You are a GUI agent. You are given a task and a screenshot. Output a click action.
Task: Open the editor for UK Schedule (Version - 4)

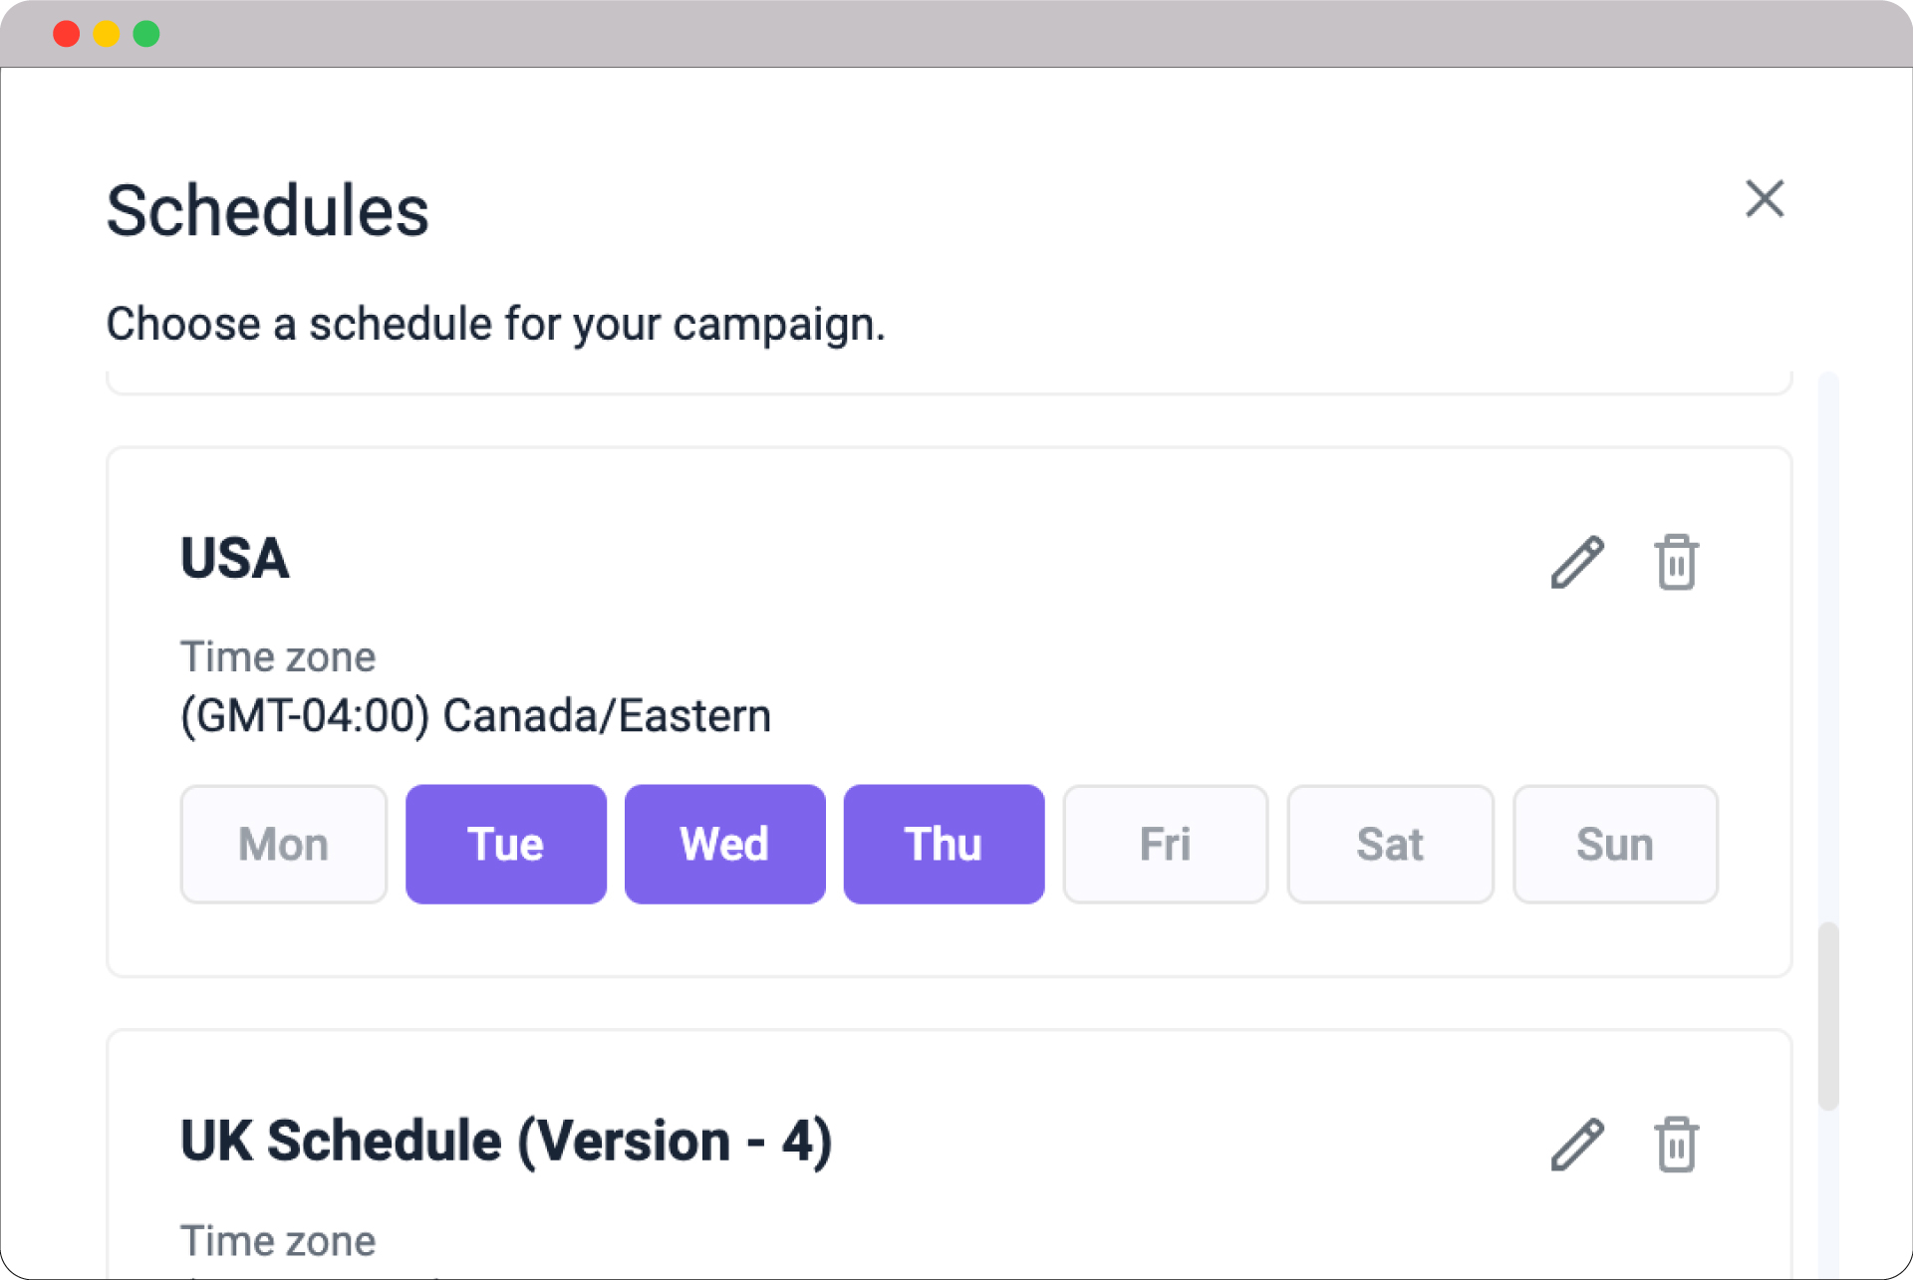coord(1577,1144)
